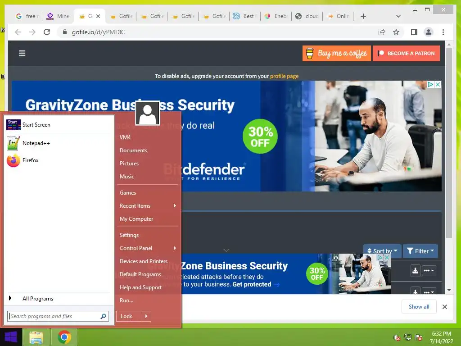Open Chrome three-dot menu
Viewport: 461px width, 346px height.
(443, 32)
